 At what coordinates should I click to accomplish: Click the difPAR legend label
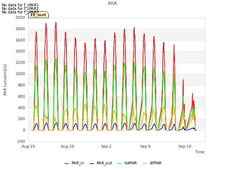click(x=155, y=163)
